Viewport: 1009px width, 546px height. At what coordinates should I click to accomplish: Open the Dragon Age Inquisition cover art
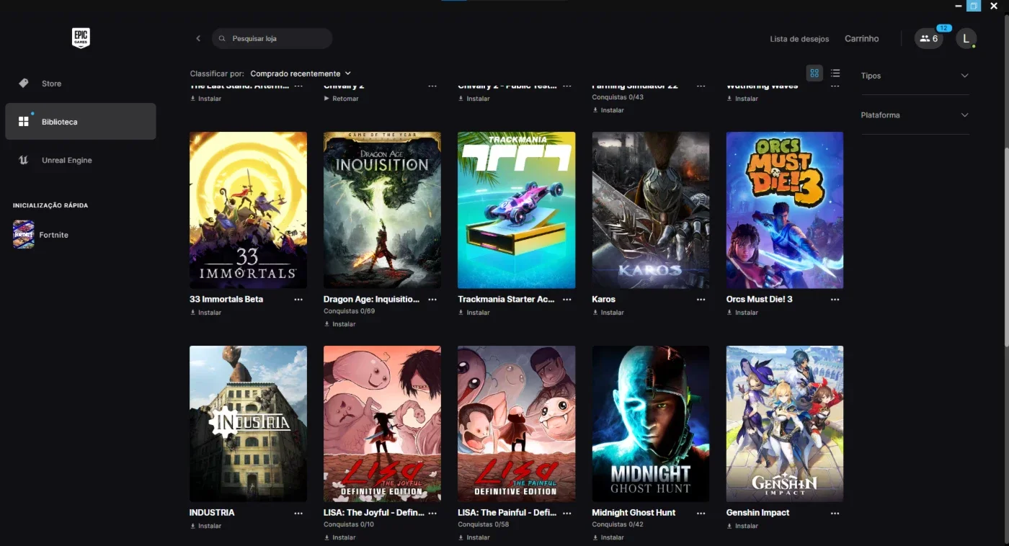click(x=382, y=210)
